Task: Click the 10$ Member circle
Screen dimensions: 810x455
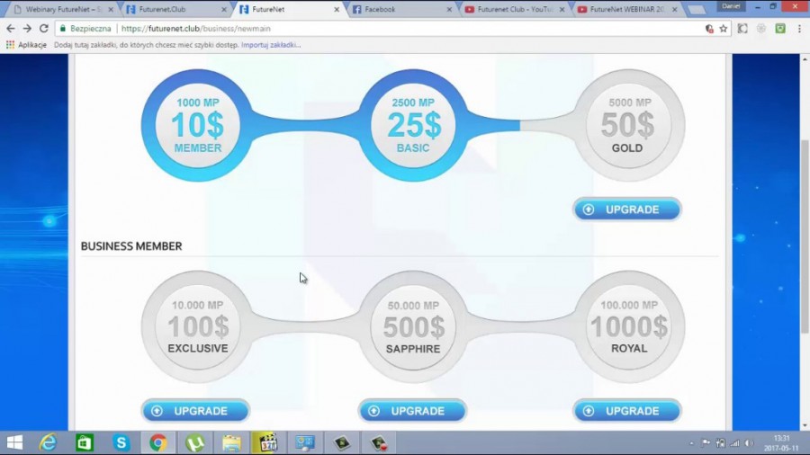Action: 197,125
